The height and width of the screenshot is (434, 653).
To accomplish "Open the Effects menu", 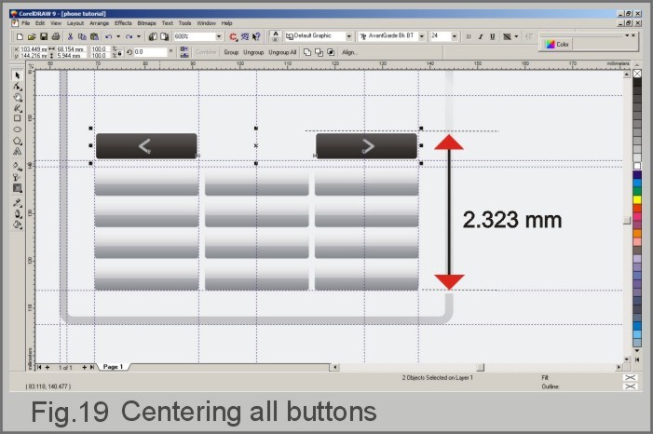I will [x=123, y=23].
